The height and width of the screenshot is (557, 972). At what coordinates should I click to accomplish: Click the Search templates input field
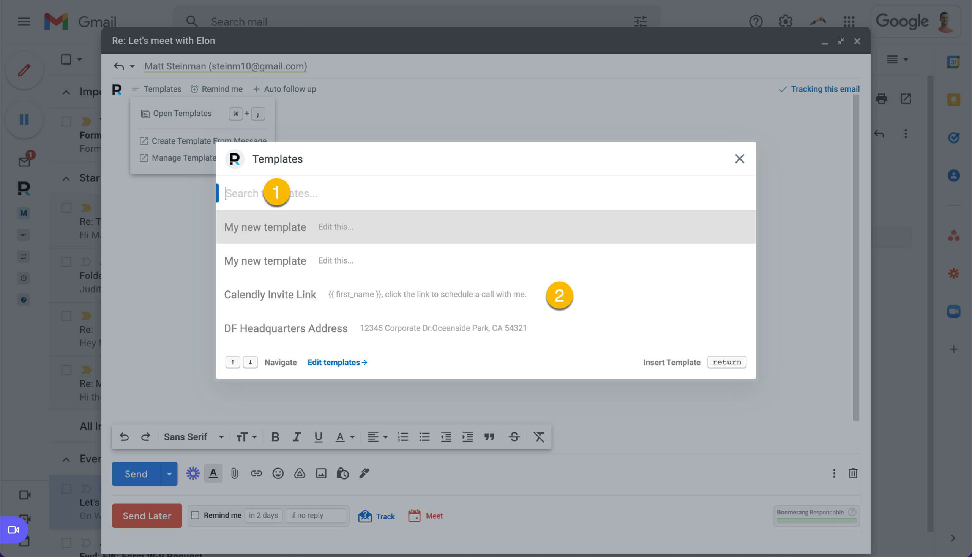(486, 193)
